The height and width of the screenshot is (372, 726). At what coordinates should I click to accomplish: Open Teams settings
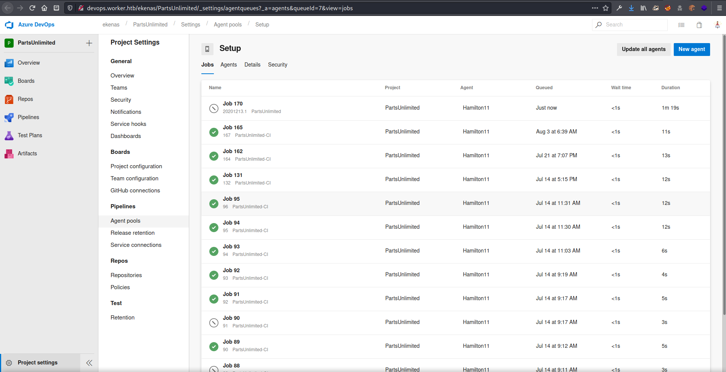click(119, 88)
